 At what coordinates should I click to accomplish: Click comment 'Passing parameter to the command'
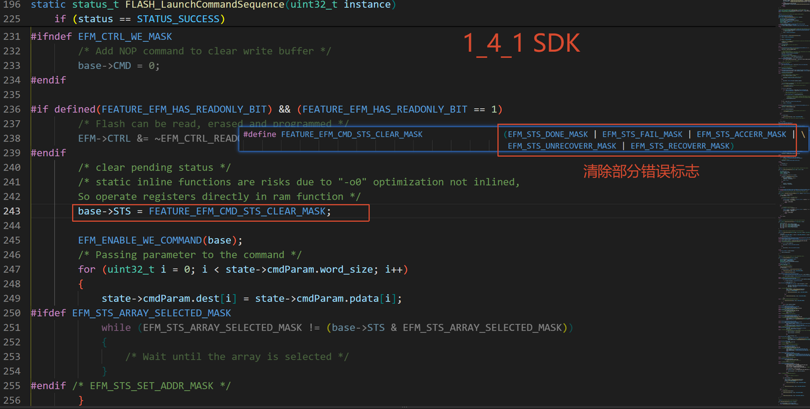[x=190, y=255]
